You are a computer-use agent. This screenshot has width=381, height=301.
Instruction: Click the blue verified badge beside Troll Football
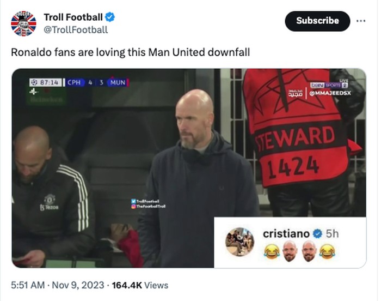[110, 17]
